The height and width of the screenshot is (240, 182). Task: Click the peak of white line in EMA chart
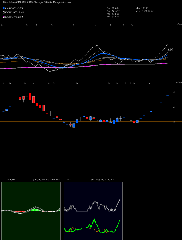(x=97, y=45)
